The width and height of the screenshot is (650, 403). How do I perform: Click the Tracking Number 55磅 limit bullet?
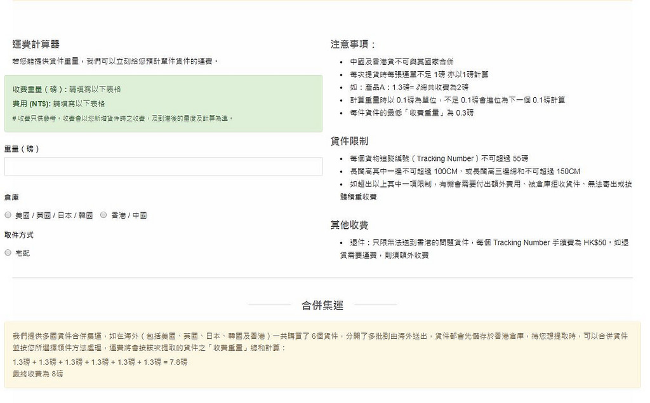point(439,158)
